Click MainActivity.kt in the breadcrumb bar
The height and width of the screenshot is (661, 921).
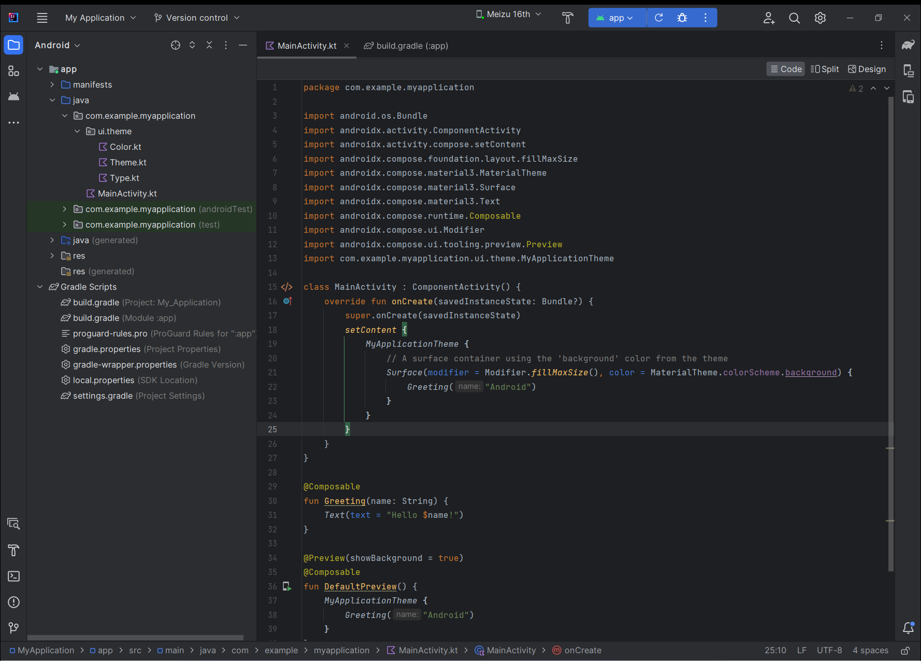coord(427,650)
